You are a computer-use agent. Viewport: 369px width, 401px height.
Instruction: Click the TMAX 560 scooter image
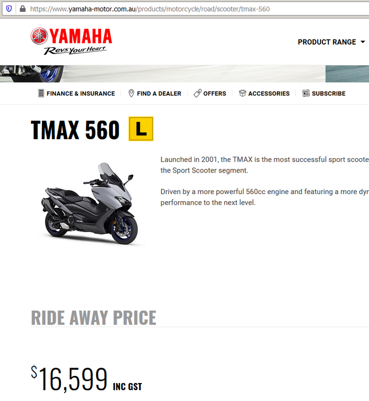[x=89, y=203]
